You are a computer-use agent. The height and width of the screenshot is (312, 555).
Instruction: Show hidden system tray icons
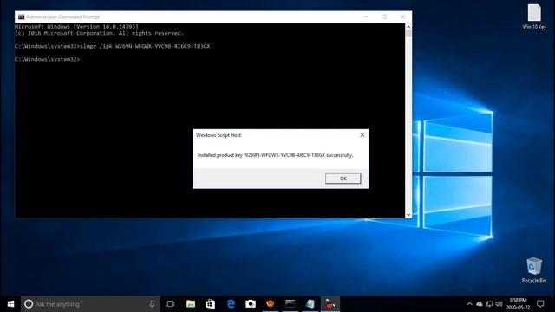pyautogui.click(x=469, y=304)
